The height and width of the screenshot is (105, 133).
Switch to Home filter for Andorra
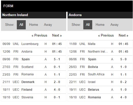coord(100,25)
